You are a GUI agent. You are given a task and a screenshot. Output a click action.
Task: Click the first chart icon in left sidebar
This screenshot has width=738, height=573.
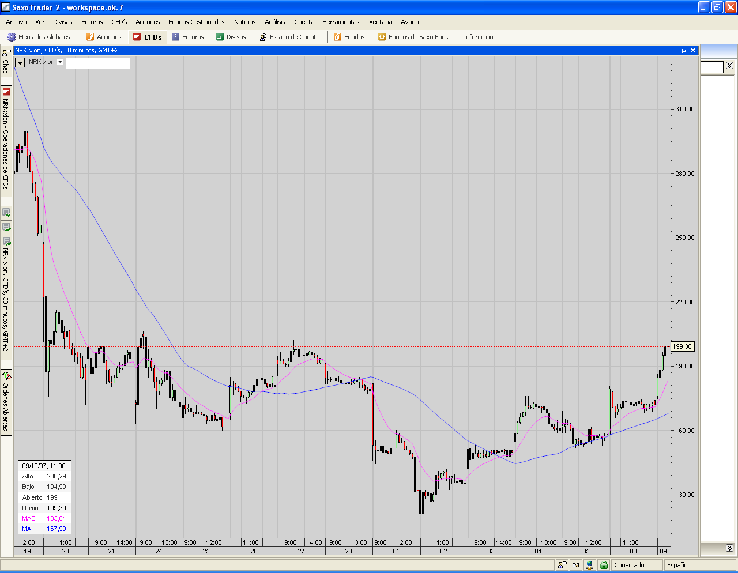point(6,213)
